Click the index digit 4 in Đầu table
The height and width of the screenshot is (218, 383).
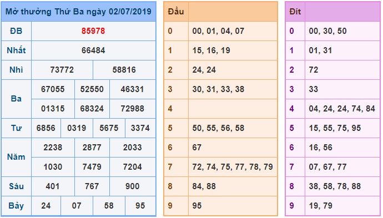coord(170,109)
